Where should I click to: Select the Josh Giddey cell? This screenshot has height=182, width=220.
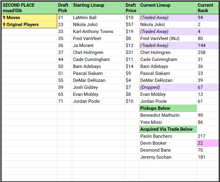coord(98,87)
